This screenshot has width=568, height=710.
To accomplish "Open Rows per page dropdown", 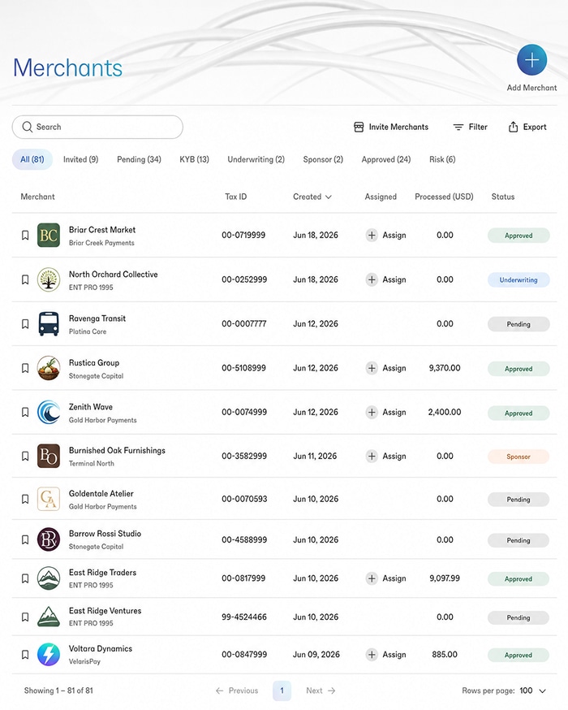I will (x=533, y=691).
